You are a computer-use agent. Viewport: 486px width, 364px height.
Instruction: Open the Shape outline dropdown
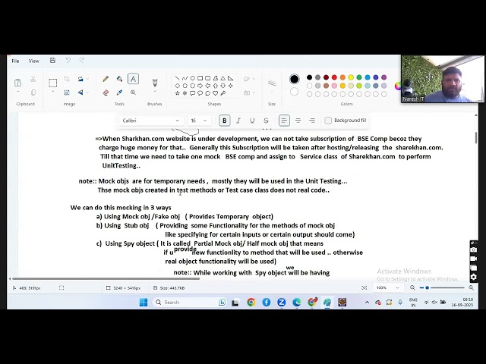(249, 79)
